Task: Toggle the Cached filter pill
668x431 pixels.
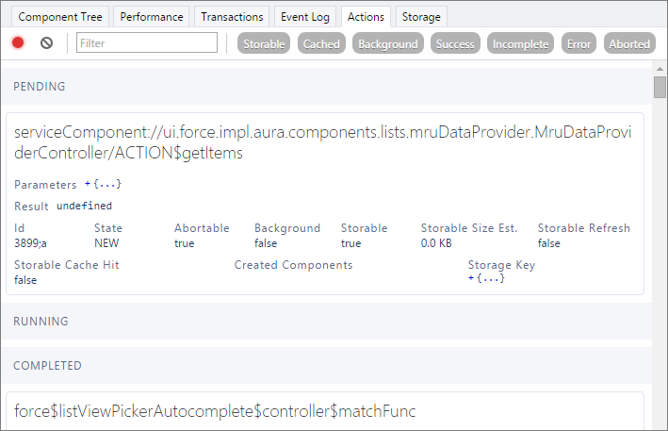Action: coord(321,43)
